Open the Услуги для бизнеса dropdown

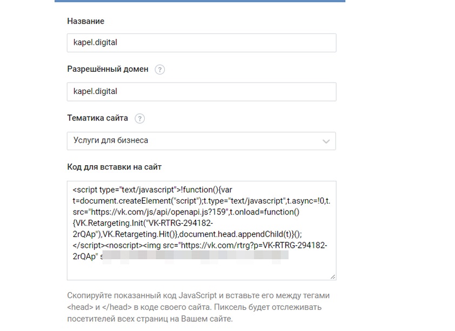tap(201, 141)
